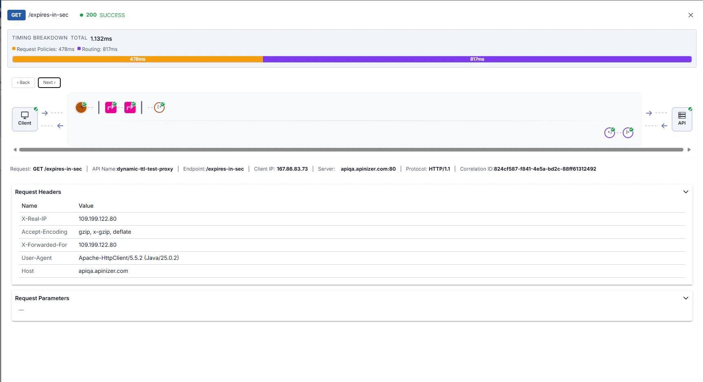Click the left arrow coming from API

point(664,126)
